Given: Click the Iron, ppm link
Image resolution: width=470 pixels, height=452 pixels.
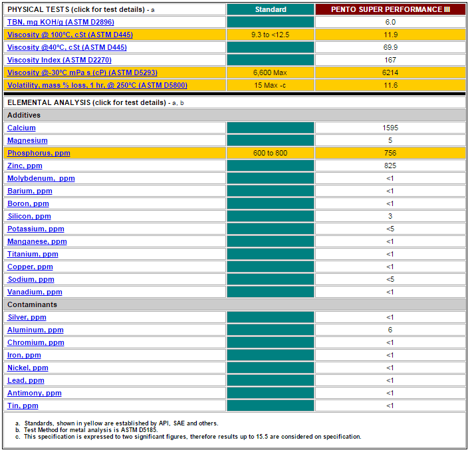Looking at the screenshot, I should pos(24,355).
